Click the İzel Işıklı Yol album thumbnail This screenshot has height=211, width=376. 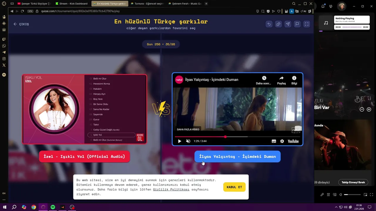84,109
